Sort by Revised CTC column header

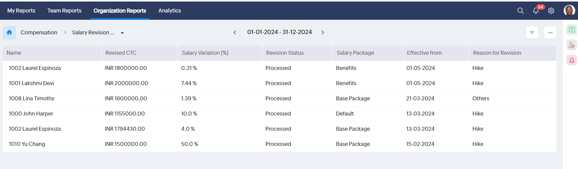tap(121, 53)
